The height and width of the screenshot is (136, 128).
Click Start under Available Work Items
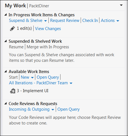point(13,77)
